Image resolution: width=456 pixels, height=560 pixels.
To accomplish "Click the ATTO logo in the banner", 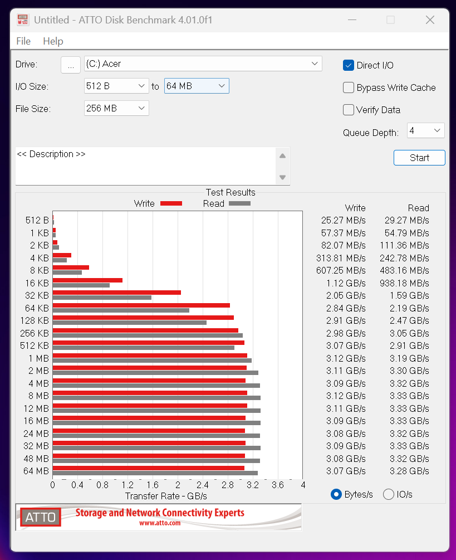I will 40,517.
